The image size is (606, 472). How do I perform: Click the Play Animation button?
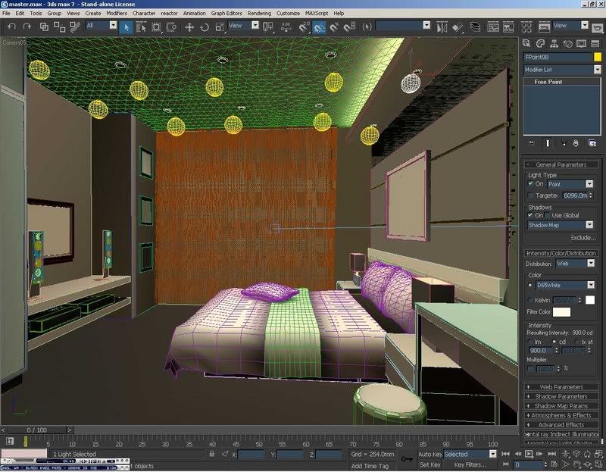coord(529,454)
